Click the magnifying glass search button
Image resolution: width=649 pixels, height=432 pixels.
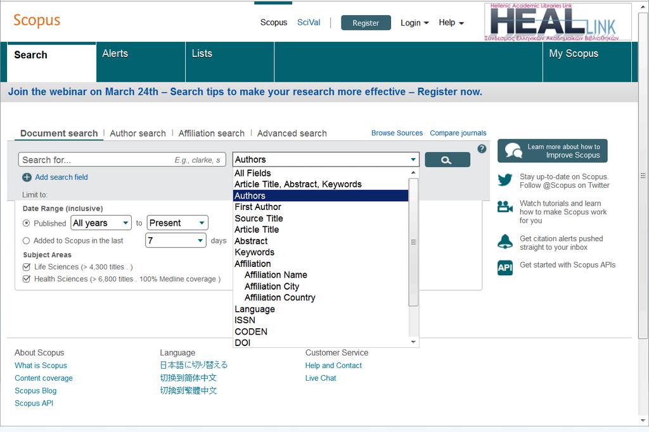[447, 160]
